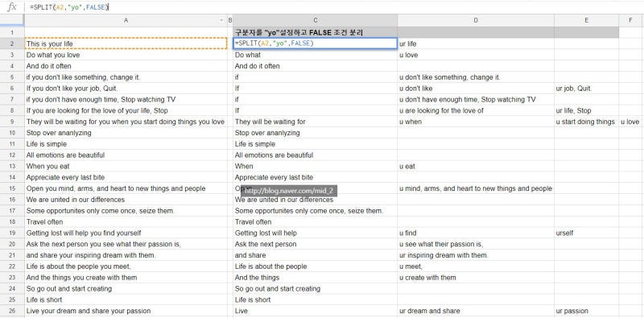Click 'Stop over ananlyzing' in column A
Viewport: 644px width, 318px height.
point(126,133)
